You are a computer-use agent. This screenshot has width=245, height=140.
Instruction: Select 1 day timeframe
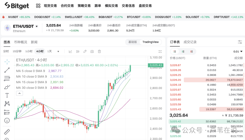[x=50, y=51]
